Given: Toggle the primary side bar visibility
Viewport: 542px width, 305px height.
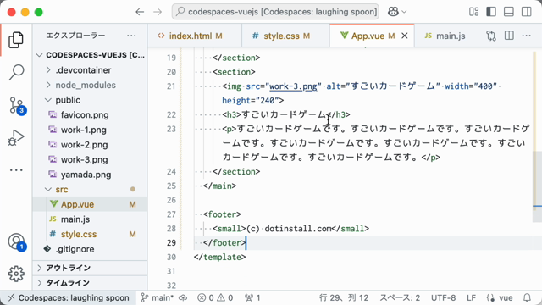Looking at the screenshot, I should coord(491,12).
